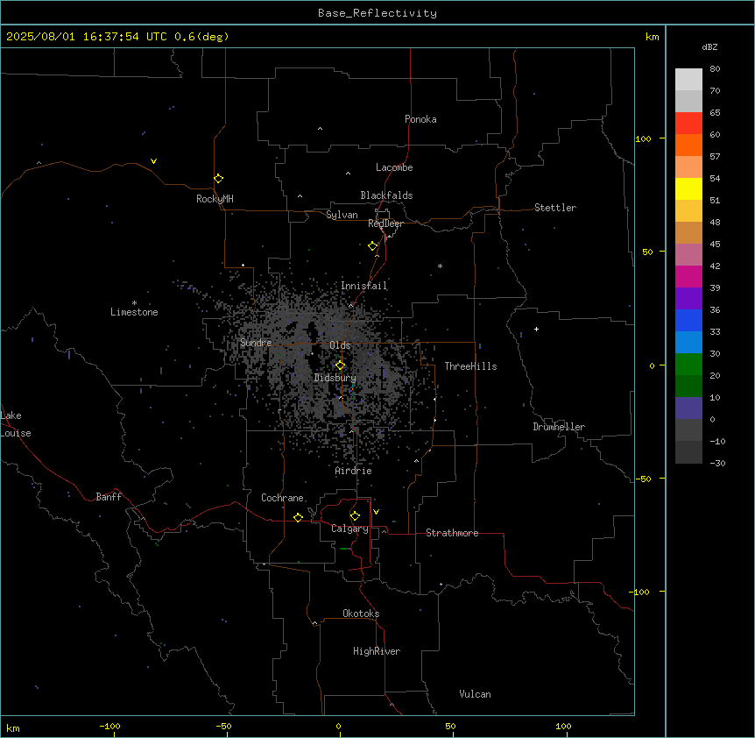Image resolution: width=755 pixels, height=738 pixels.
Task: Click the asterisk marker above Limestone
Action: pyautogui.click(x=134, y=303)
